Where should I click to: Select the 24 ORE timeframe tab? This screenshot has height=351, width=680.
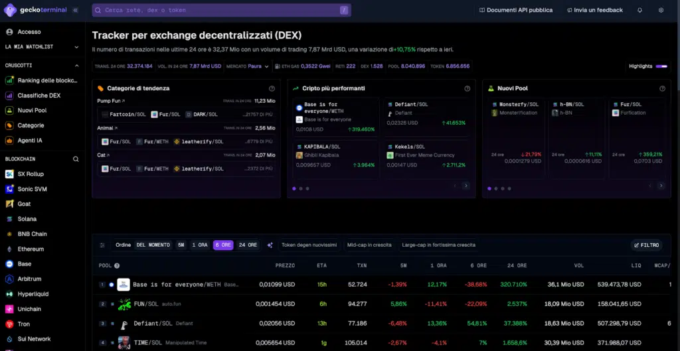pyautogui.click(x=248, y=246)
